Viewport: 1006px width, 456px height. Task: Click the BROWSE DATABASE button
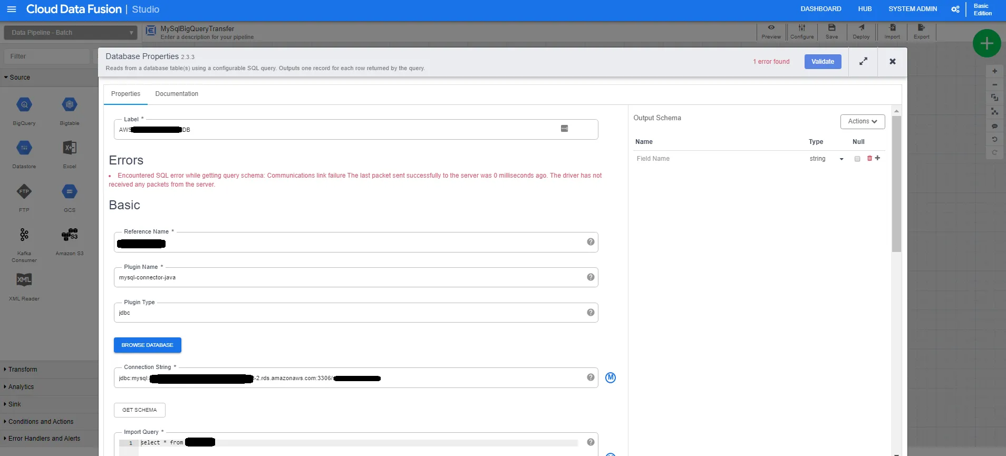point(148,345)
